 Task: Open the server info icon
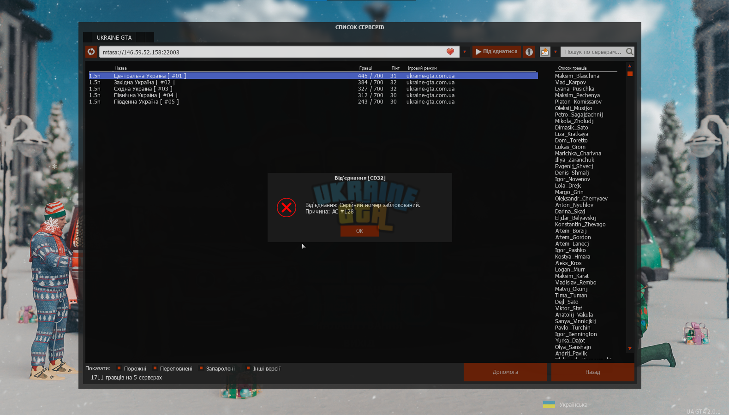tap(529, 52)
